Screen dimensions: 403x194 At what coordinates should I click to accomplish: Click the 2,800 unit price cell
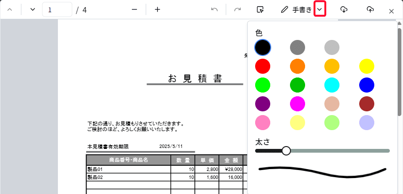point(207,170)
